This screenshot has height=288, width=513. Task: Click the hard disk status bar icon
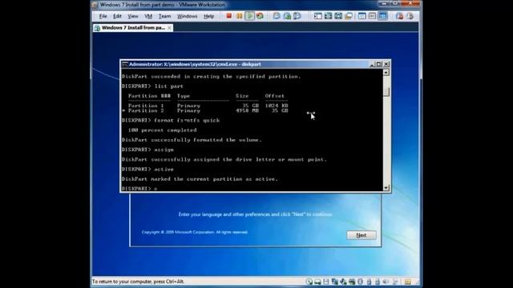(x=317, y=282)
